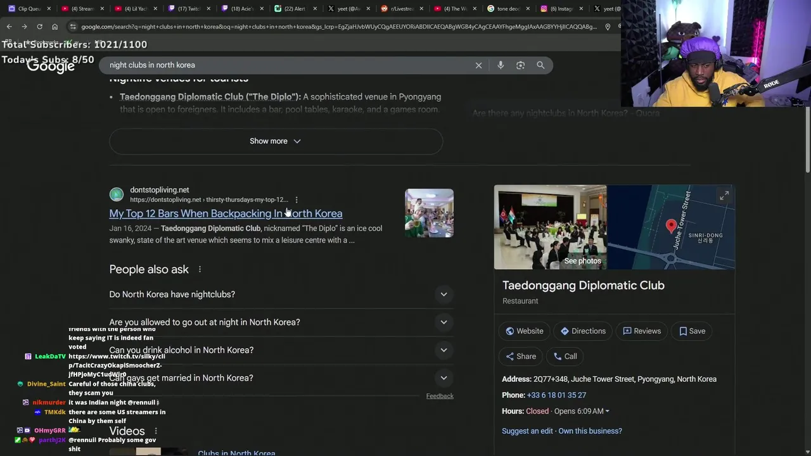Select the "Taedonggang Diplomatic Club" panel title

[584, 286]
